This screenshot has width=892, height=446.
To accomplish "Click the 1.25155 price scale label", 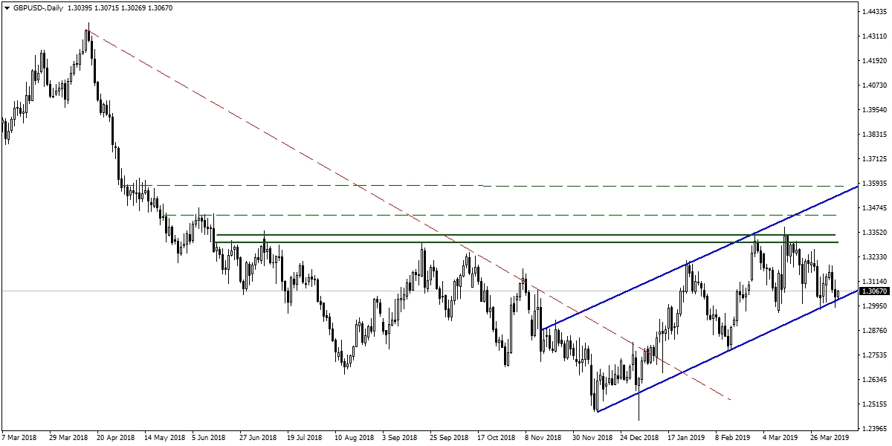I will [x=876, y=404].
